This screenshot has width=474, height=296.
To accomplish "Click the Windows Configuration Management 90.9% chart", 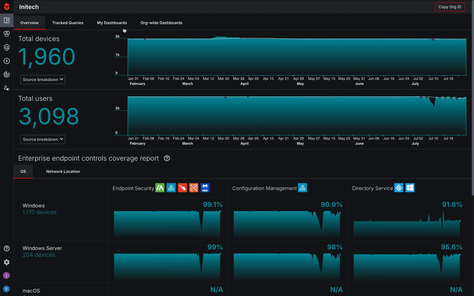I will (287, 224).
